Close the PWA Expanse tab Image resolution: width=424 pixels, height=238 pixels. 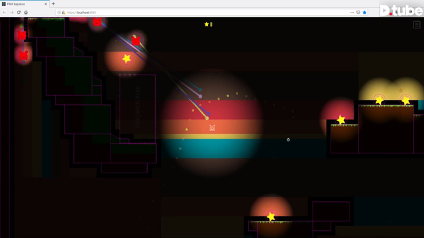click(46, 4)
